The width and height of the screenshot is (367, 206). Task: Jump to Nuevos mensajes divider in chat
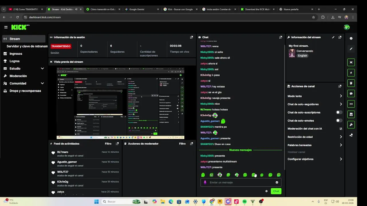[240, 150]
